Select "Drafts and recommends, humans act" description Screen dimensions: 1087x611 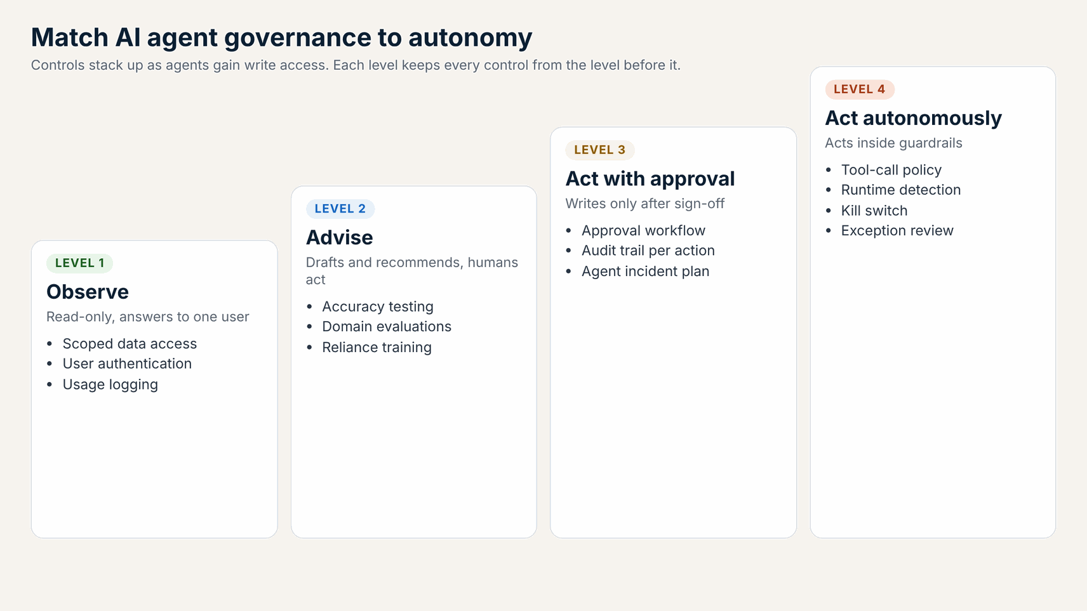point(412,271)
